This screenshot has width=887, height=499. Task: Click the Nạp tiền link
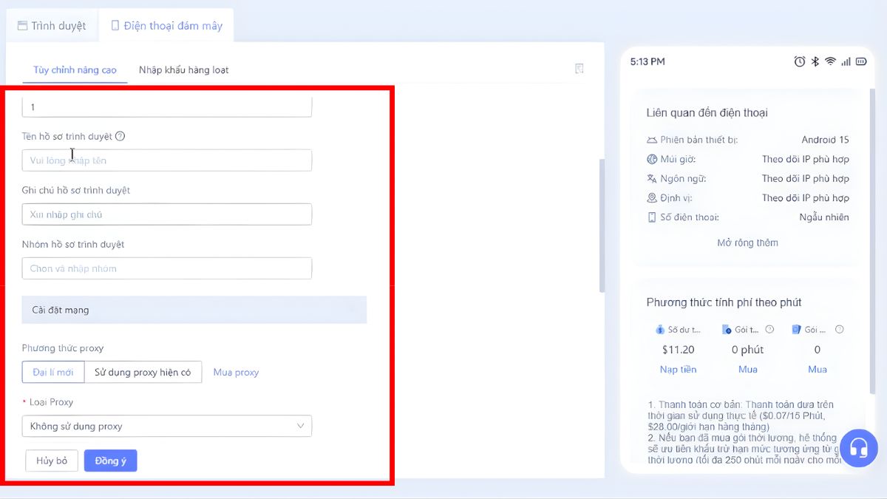pyautogui.click(x=679, y=369)
